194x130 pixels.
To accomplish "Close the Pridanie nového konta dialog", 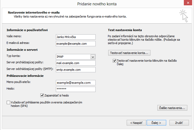I will (x=188, y=3).
